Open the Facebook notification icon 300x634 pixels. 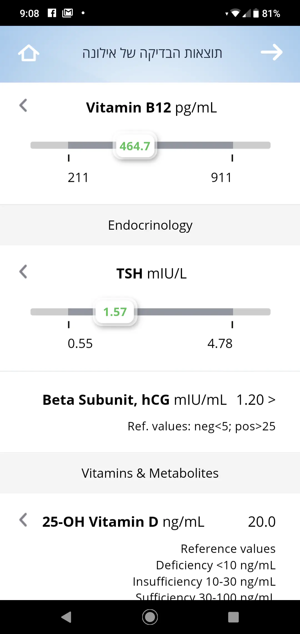click(52, 13)
